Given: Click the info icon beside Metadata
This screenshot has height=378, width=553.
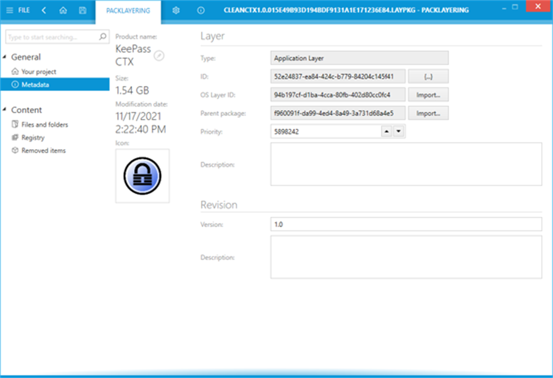Looking at the screenshot, I should pos(15,85).
